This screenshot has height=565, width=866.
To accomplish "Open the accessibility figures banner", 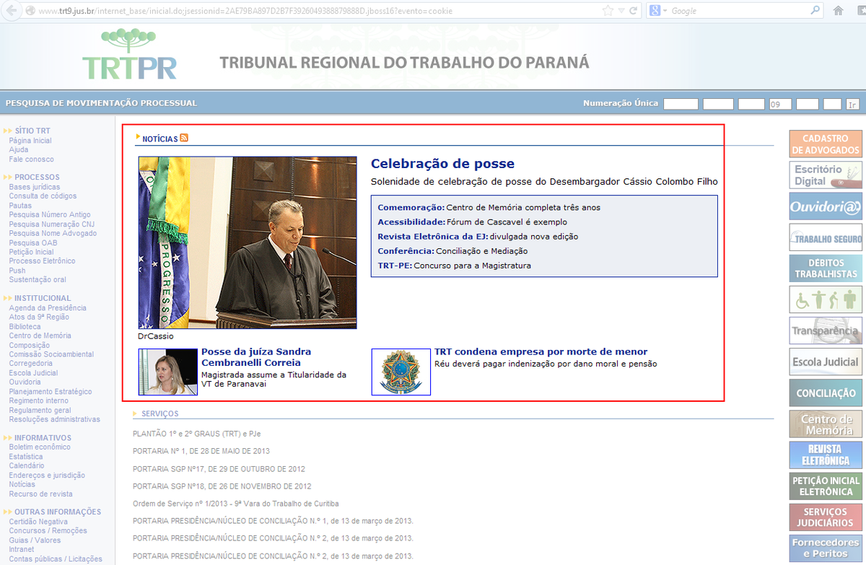I will (x=825, y=299).
